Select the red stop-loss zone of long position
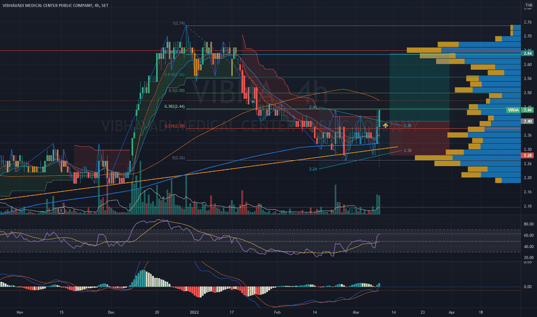Image resolution: width=537 pixels, height=317 pixels. [419, 138]
